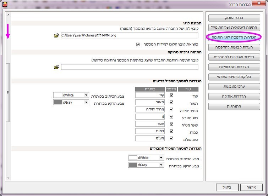Click the application icon in the title bar
This screenshot has height=196, width=268.
point(5,5)
